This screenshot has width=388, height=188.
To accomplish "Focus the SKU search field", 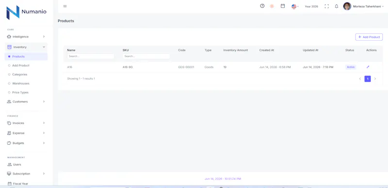I will pyautogui.click(x=146, y=56).
